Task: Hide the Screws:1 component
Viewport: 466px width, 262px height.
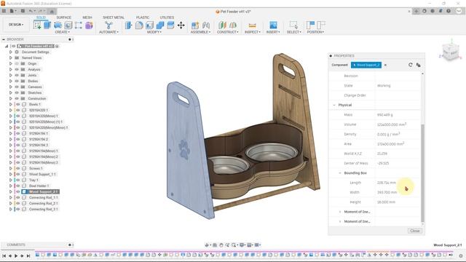Action: (x=18, y=168)
